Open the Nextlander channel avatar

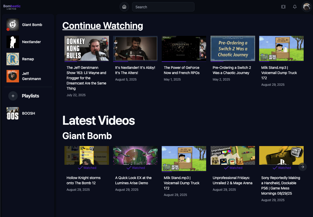pyautogui.click(x=13, y=42)
